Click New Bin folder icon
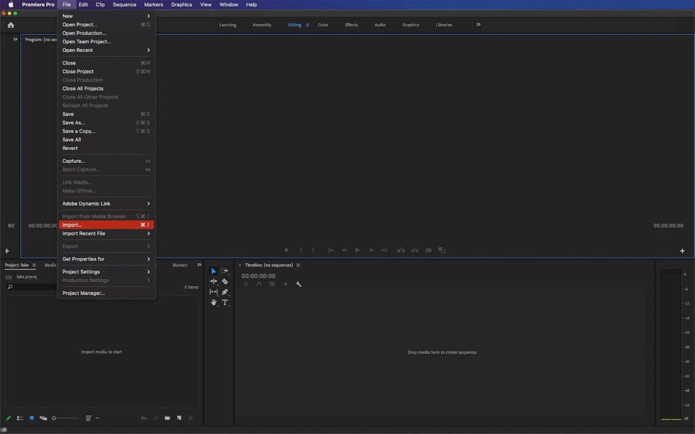The height and width of the screenshot is (434, 695). click(167, 418)
